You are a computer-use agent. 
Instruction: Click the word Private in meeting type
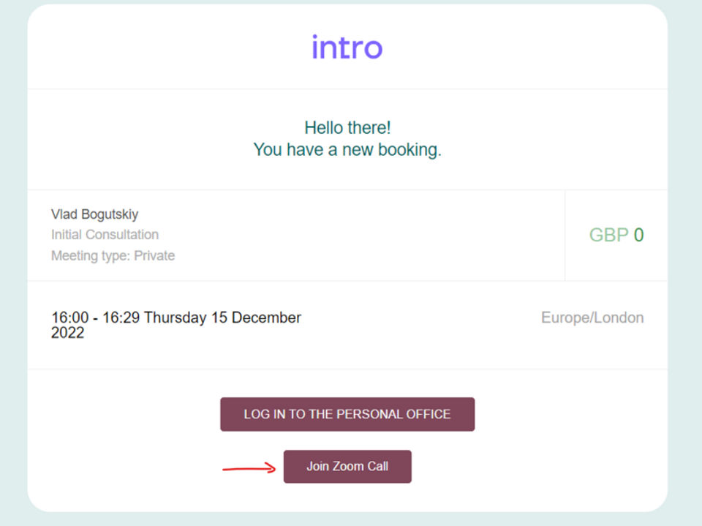pyautogui.click(x=154, y=256)
